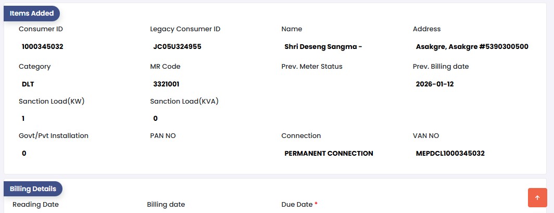Click the Govt/Pvt Installation value 0
Image resolution: width=554 pixels, height=213 pixels.
24,153
